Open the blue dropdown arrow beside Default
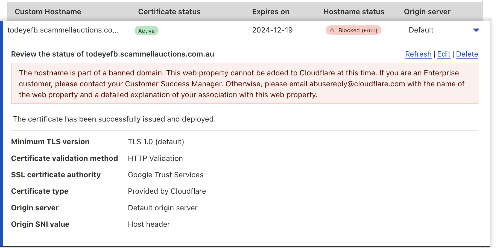The image size is (497, 248). point(476,30)
